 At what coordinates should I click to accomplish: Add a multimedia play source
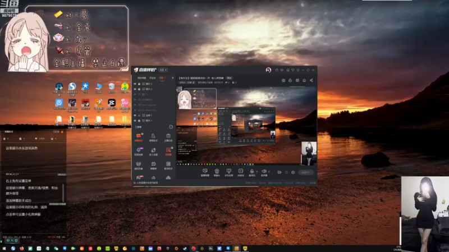point(241,172)
